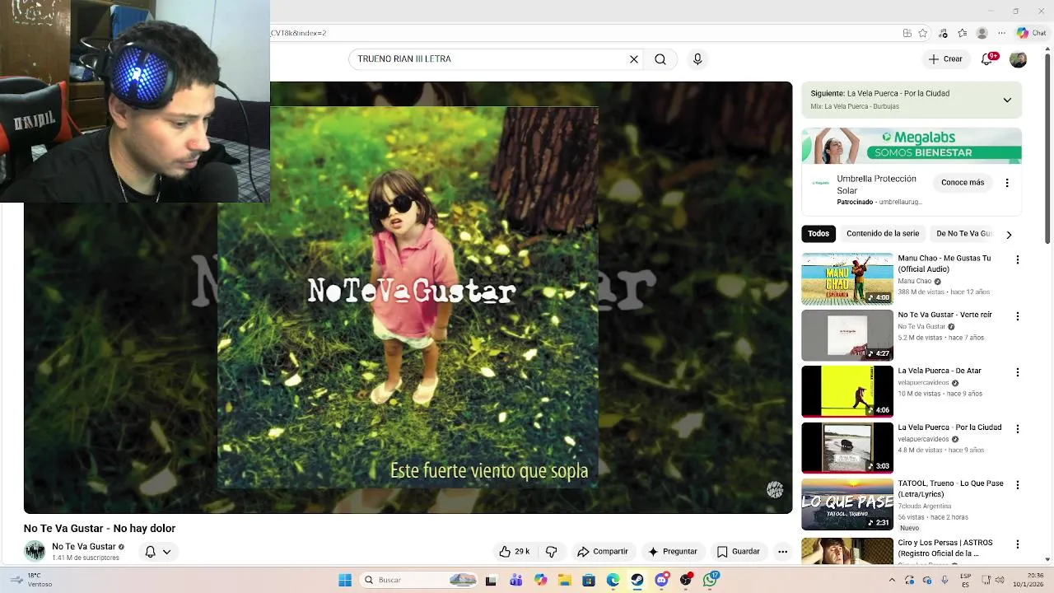
Task: Dislike the No hay dolor video
Action: (x=552, y=552)
